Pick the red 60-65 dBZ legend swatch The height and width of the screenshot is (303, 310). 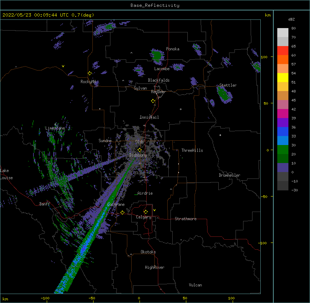point(283,50)
